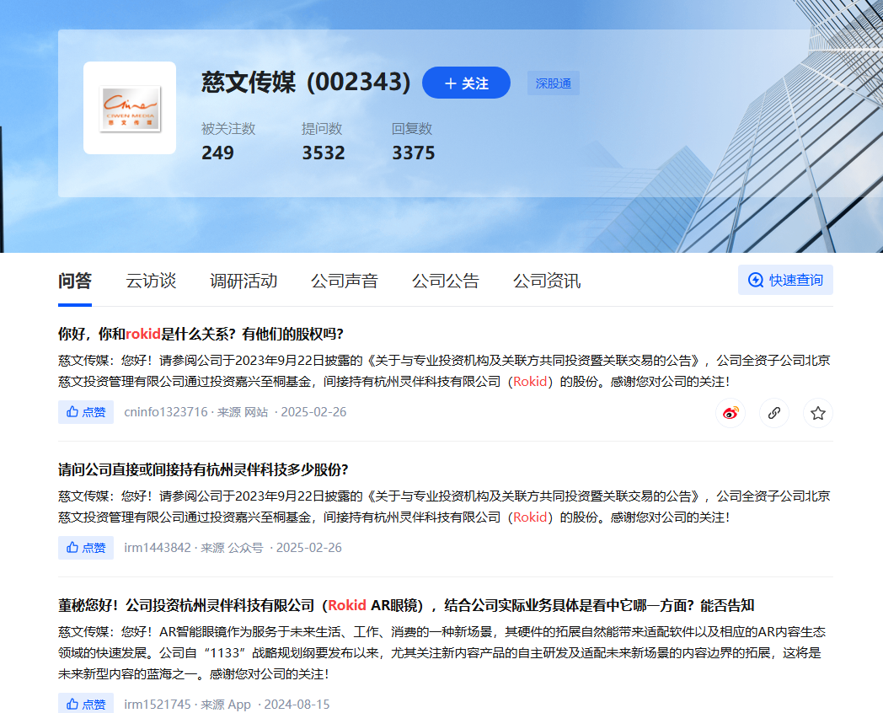Image resolution: width=883 pixels, height=713 pixels.
Task: Like the answer from cninfo1323716
Action: [86, 412]
